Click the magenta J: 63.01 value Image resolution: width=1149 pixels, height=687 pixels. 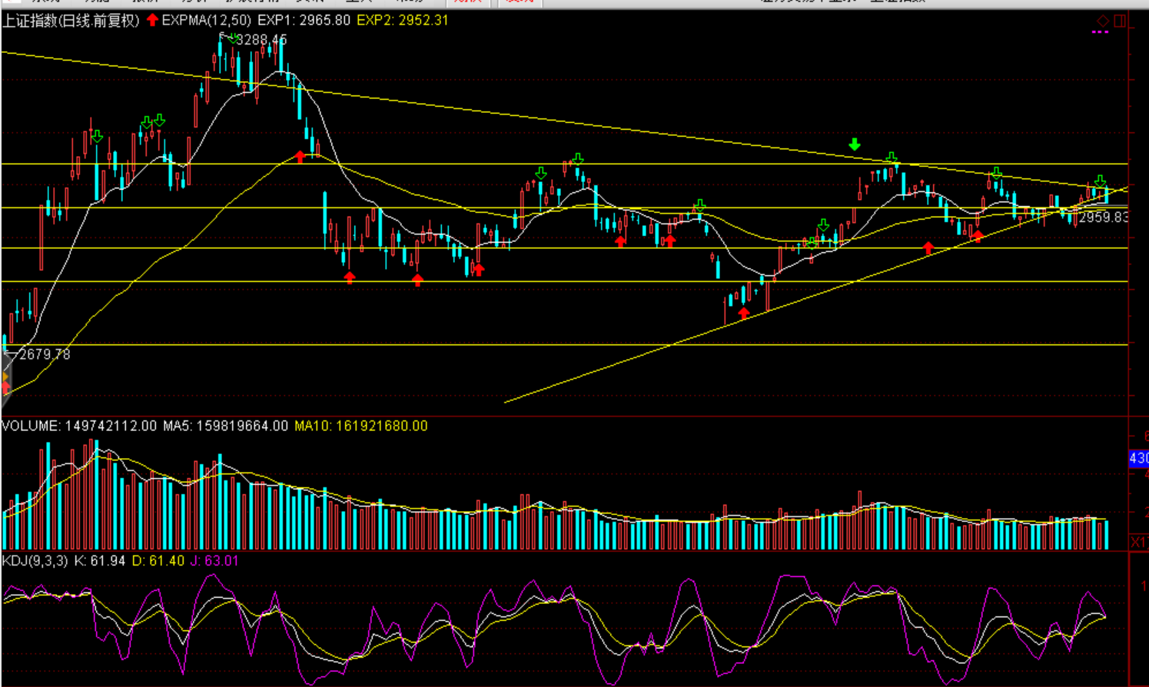click(214, 561)
